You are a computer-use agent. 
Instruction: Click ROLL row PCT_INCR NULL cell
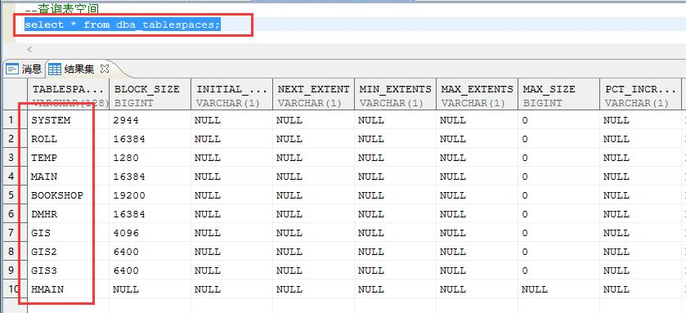(640, 139)
